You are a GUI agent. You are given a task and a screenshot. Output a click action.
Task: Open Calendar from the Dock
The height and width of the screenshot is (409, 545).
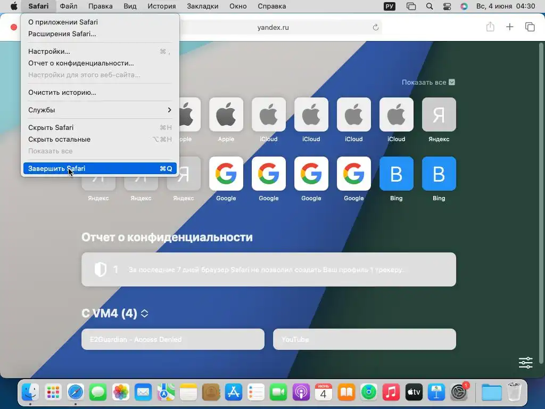(x=324, y=392)
